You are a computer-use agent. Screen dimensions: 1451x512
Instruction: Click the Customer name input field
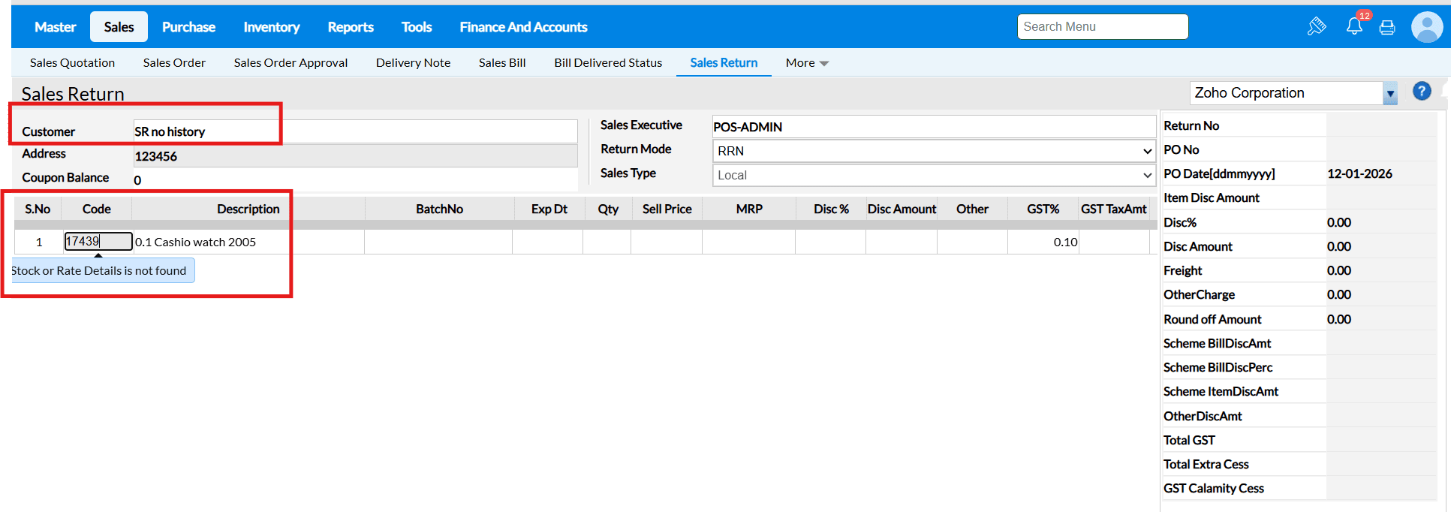click(354, 131)
